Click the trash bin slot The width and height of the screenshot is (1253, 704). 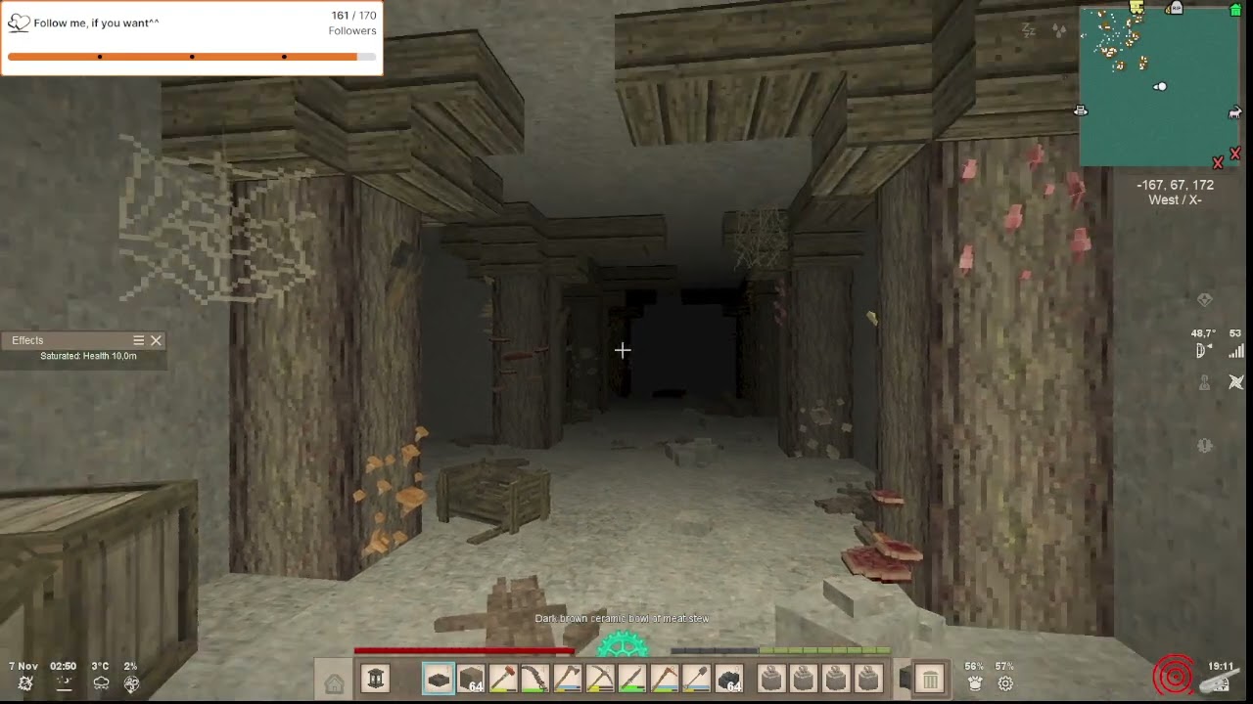point(930,679)
